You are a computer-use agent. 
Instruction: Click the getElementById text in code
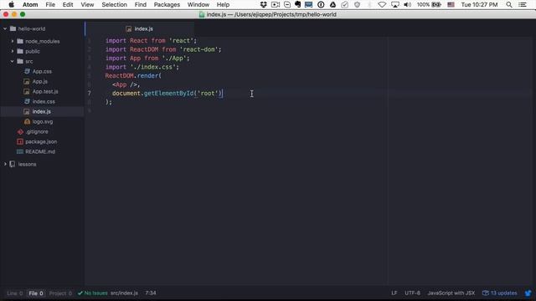click(168, 93)
